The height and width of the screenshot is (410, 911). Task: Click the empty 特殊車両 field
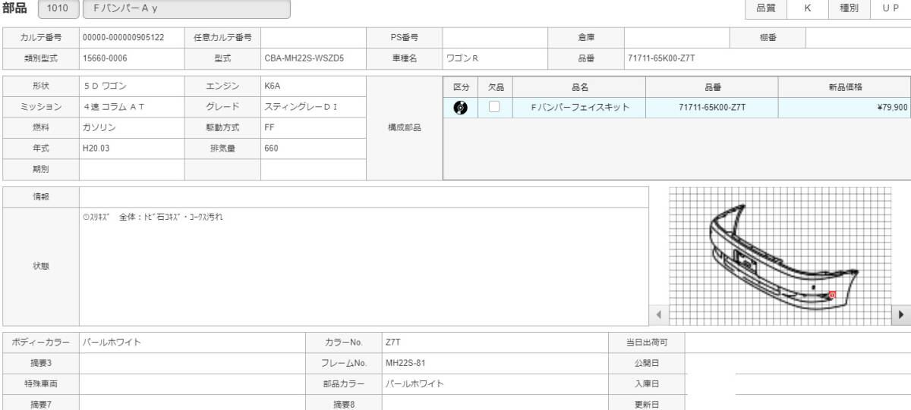(192, 383)
